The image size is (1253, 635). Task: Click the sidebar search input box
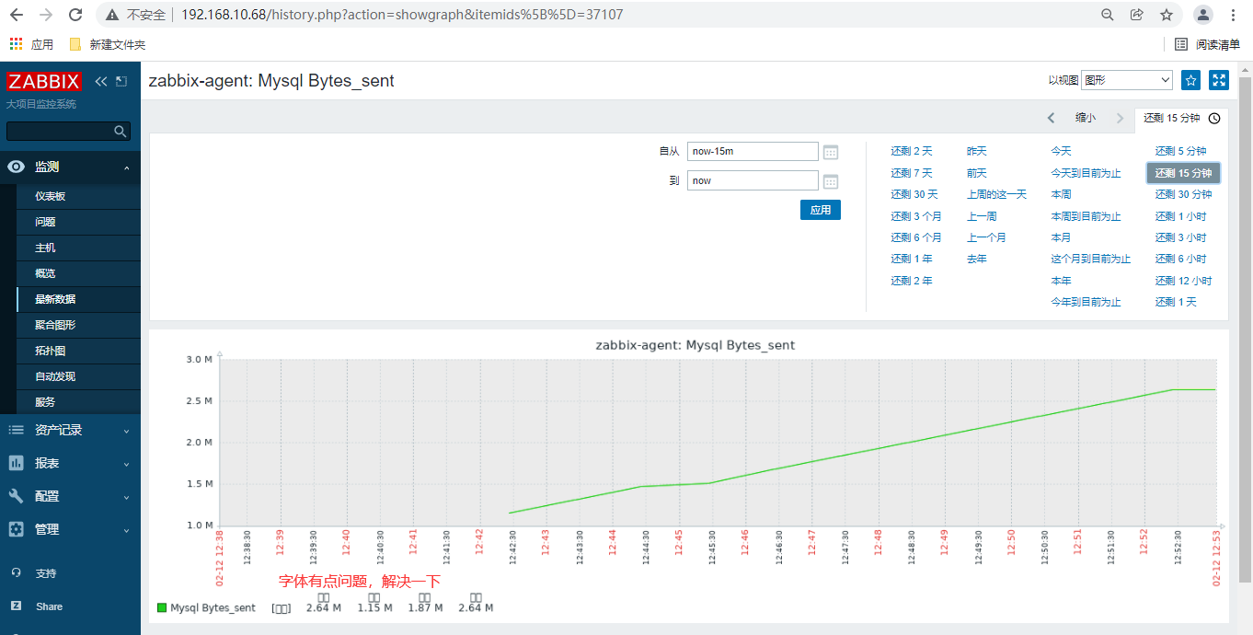click(68, 132)
